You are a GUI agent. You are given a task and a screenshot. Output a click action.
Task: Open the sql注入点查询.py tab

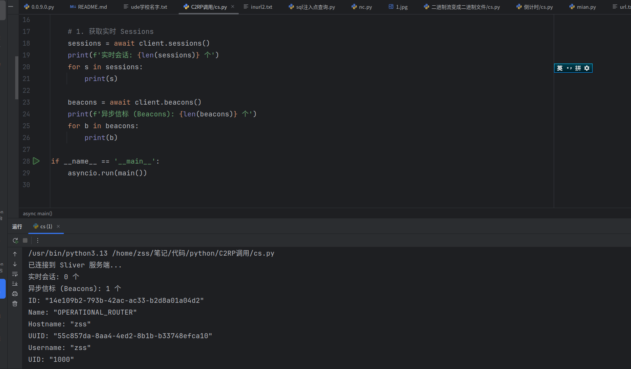[x=312, y=7]
